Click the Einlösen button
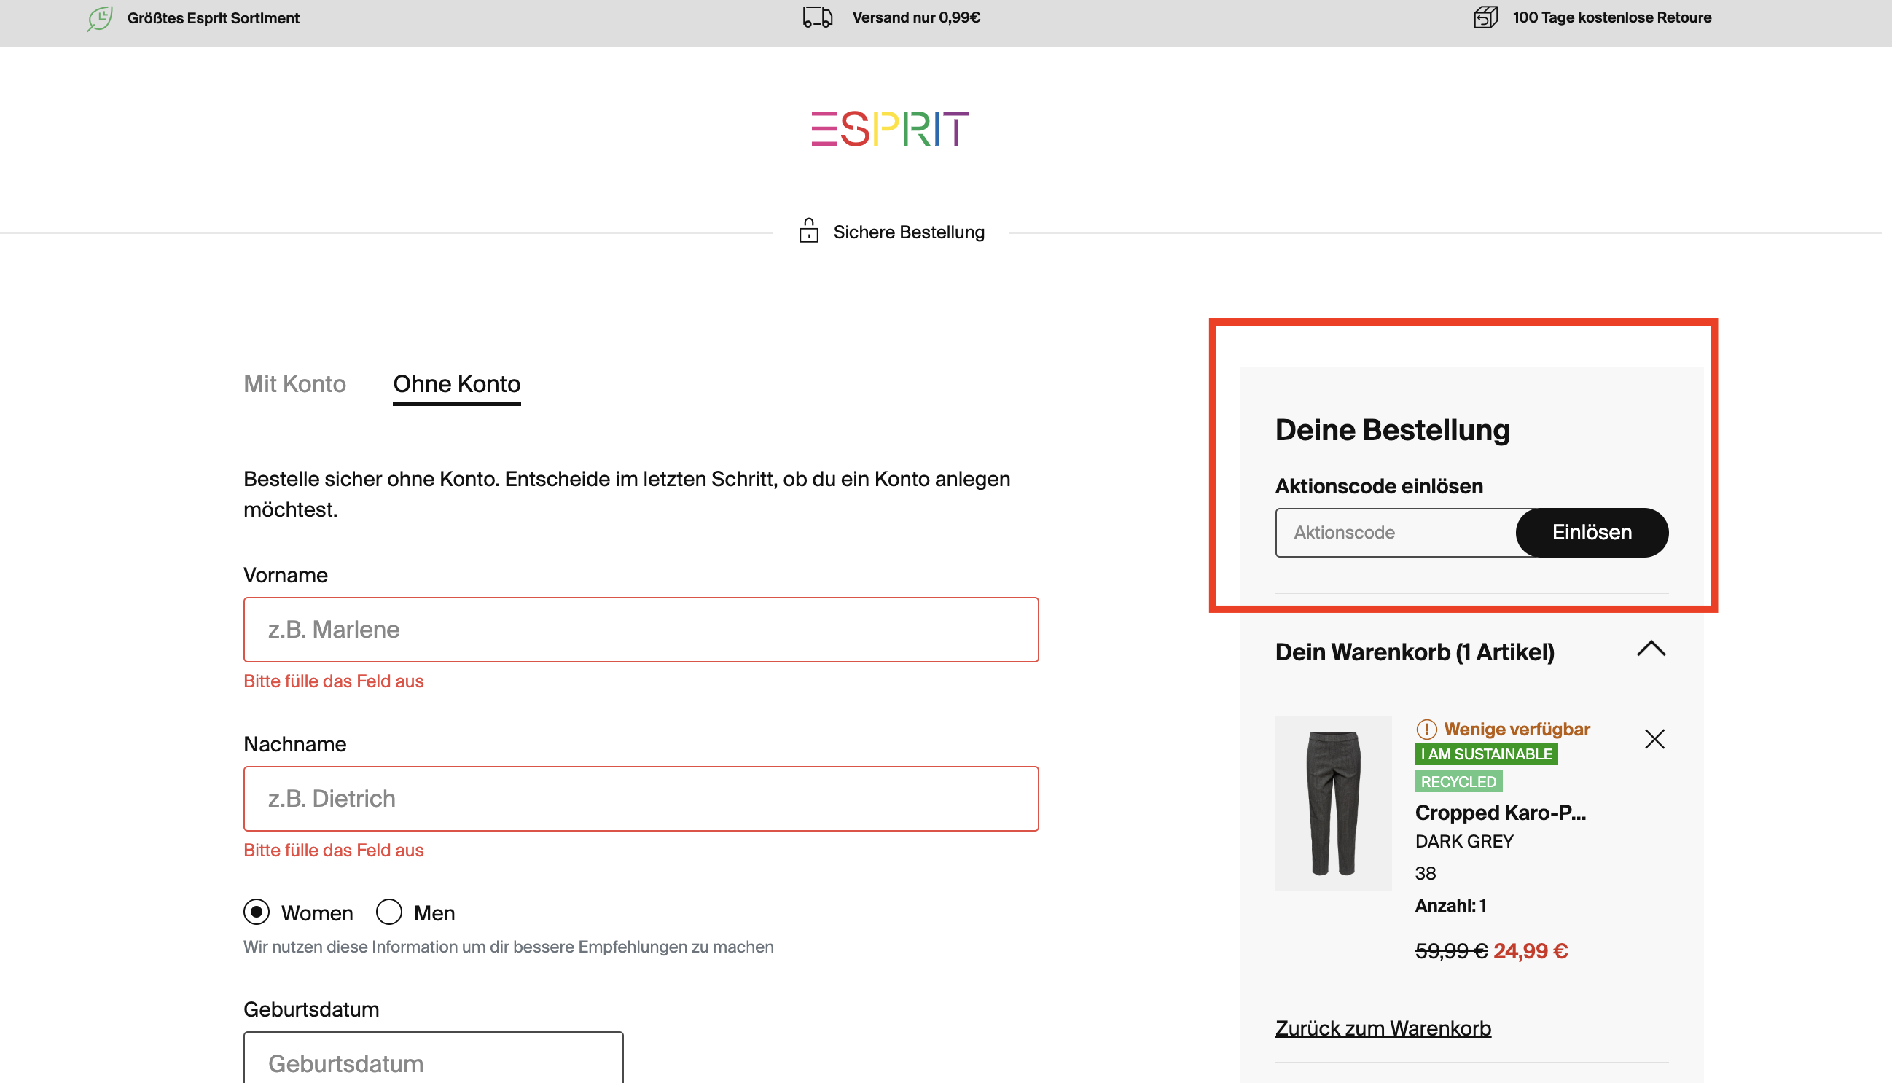The width and height of the screenshot is (1892, 1083). point(1592,533)
